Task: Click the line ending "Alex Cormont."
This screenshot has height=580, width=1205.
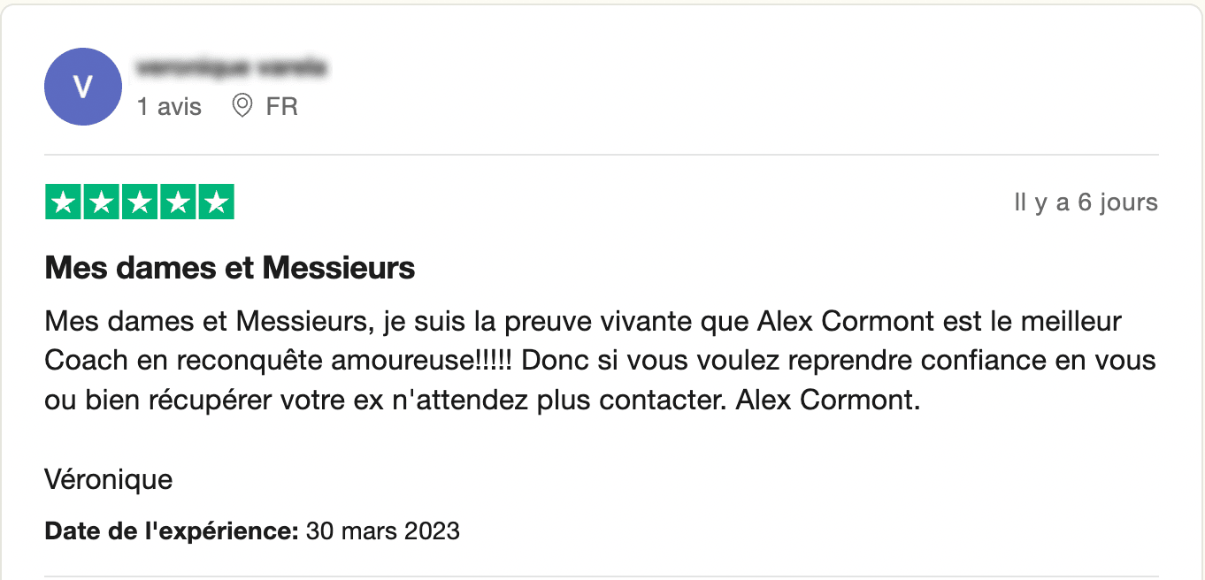Action: (483, 401)
